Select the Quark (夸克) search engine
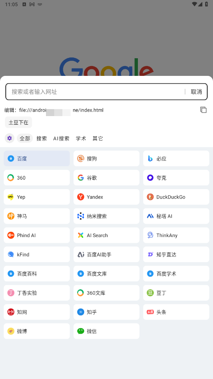The height and width of the screenshot is (379, 213). [176, 178]
